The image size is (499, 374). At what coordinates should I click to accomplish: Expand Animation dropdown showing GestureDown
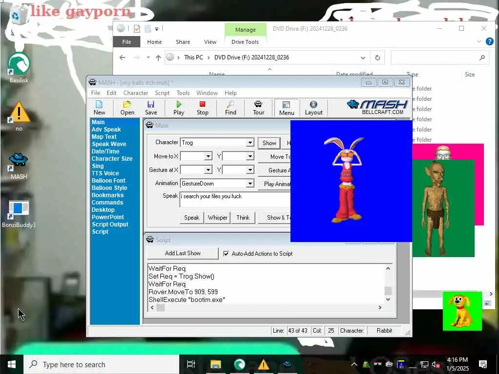250,184
